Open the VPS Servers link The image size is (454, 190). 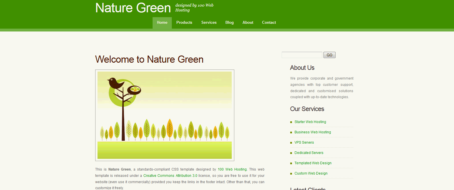tap(304, 142)
